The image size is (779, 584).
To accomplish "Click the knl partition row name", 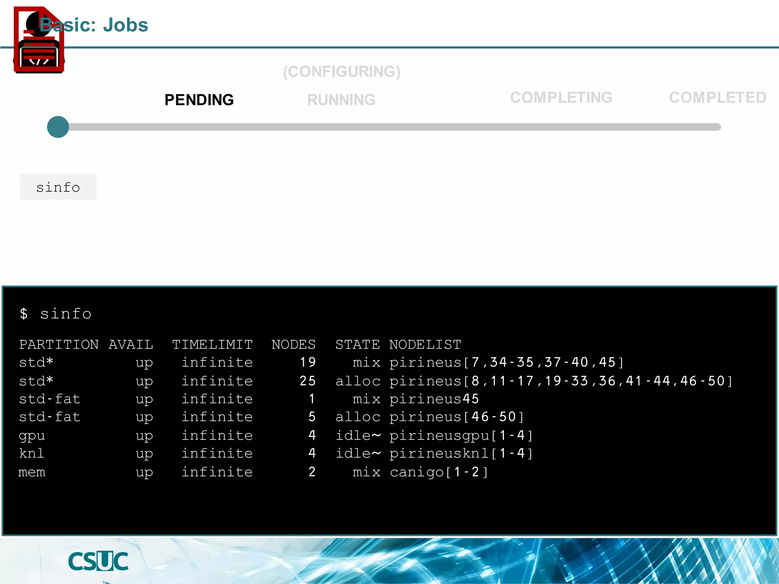I will pos(32,453).
